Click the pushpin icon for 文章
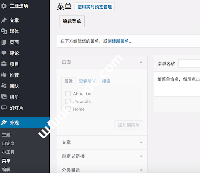This screenshot has width=200, height=173. (4, 20)
